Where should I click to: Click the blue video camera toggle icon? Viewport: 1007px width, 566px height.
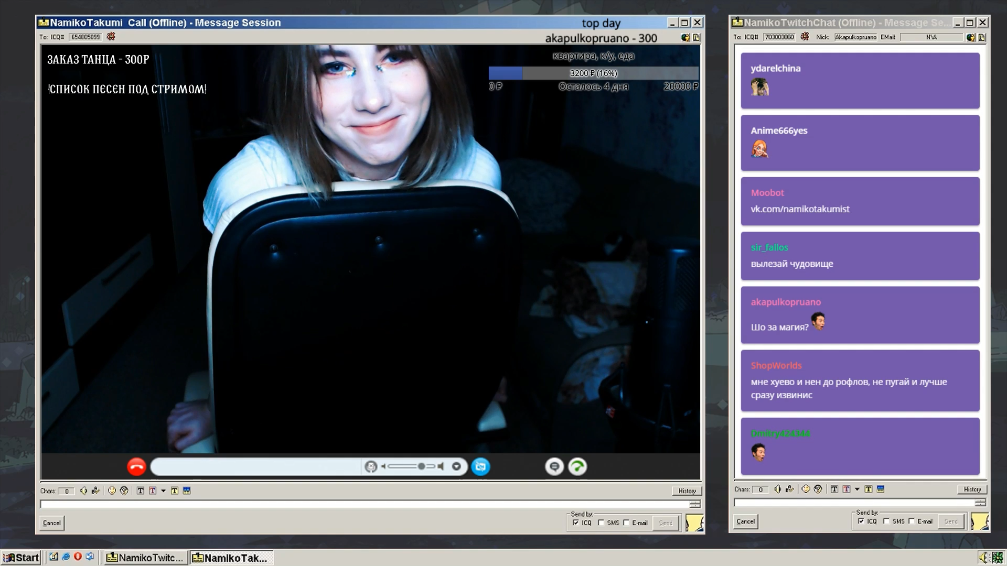pos(480,466)
